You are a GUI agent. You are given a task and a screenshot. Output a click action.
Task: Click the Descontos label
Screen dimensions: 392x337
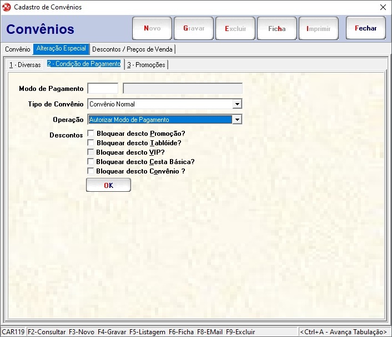click(66, 135)
